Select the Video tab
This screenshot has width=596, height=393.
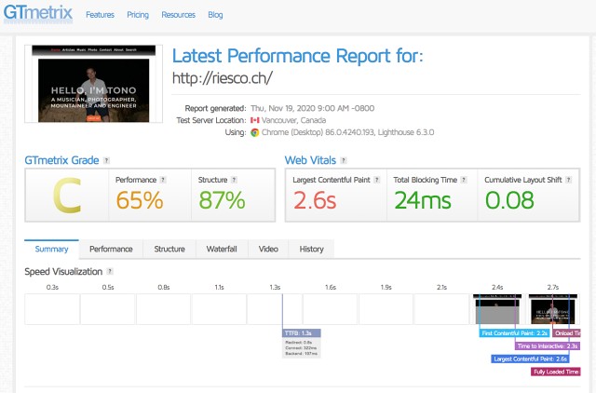pos(268,249)
